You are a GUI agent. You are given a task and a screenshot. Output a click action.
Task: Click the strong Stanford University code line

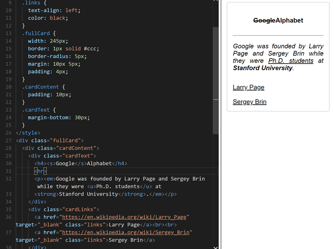pyautogui.click(x=106, y=194)
